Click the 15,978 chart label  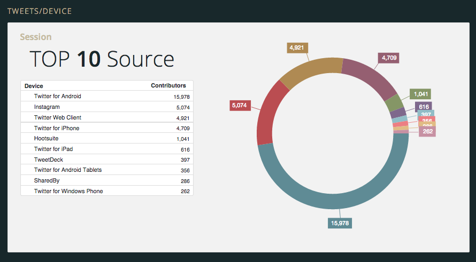click(340, 223)
